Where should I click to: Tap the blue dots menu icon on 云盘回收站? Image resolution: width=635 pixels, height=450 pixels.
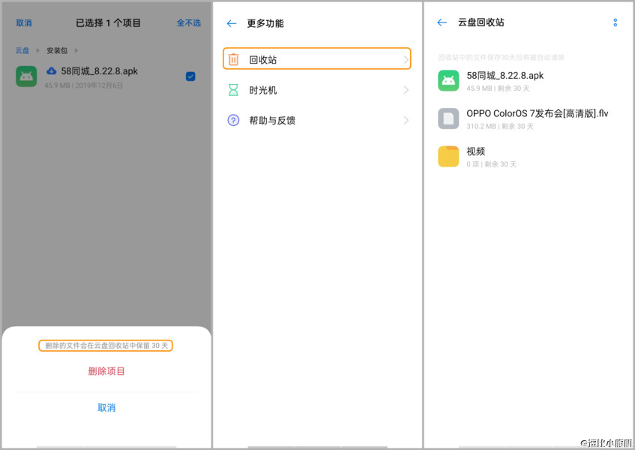click(x=615, y=22)
